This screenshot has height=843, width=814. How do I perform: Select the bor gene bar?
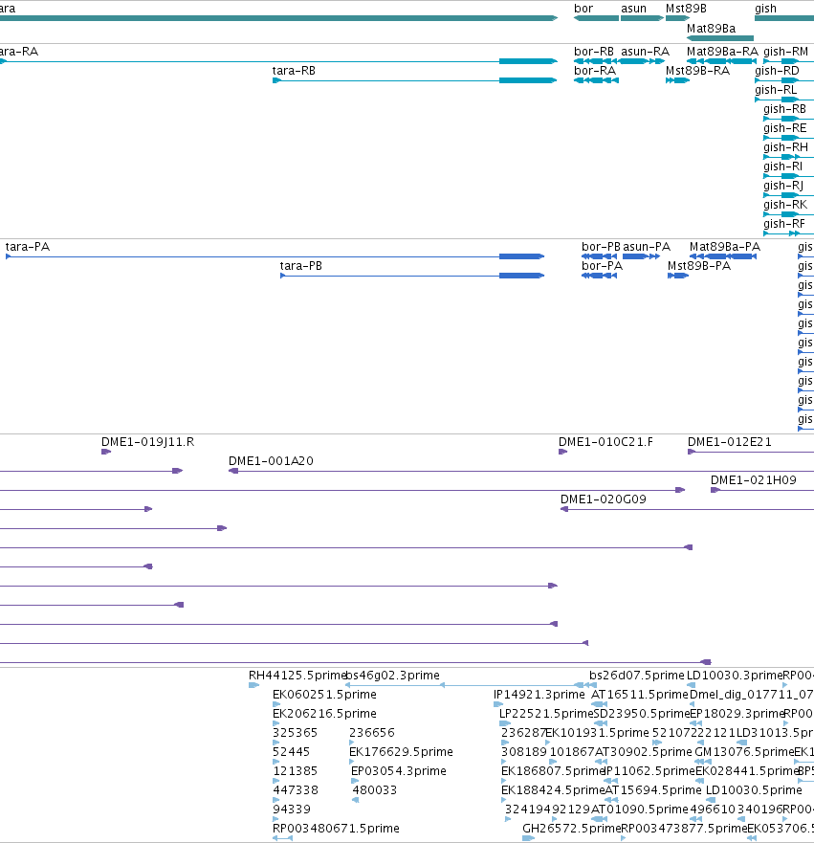tap(597, 18)
